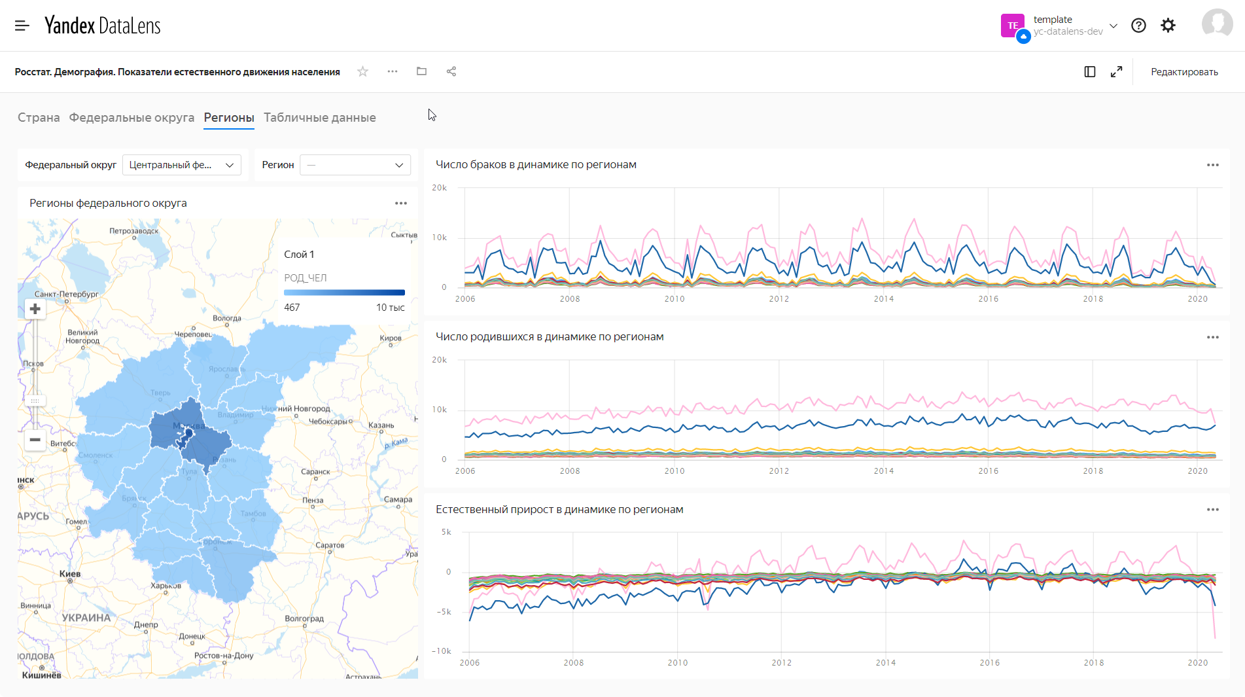Open the Регион selector dropdown
The width and height of the screenshot is (1245, 697).
[355, 165]
